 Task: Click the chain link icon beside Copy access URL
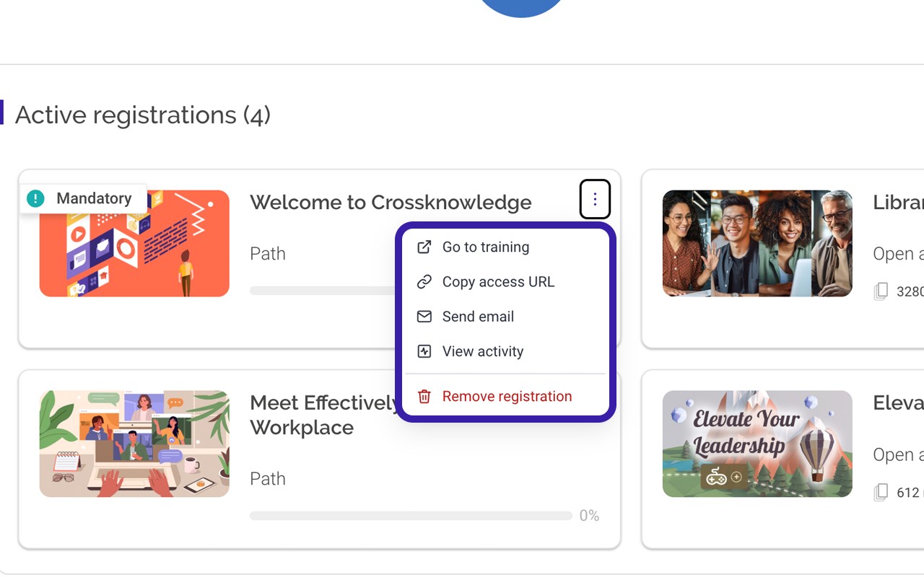(424, 282)
